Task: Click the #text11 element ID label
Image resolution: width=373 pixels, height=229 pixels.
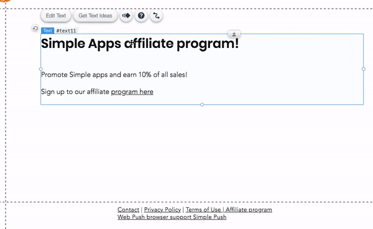Action: point(66,30)
